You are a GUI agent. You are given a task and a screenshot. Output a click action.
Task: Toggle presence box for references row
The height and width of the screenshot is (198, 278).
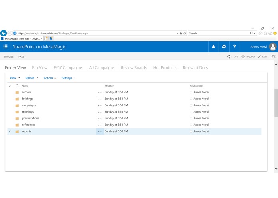(191, 125)
